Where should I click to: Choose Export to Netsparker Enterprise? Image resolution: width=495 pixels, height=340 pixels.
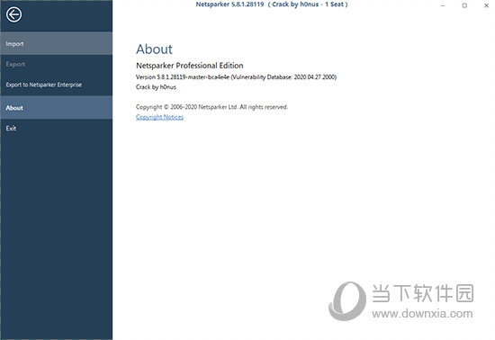click(x=56, y=85)
